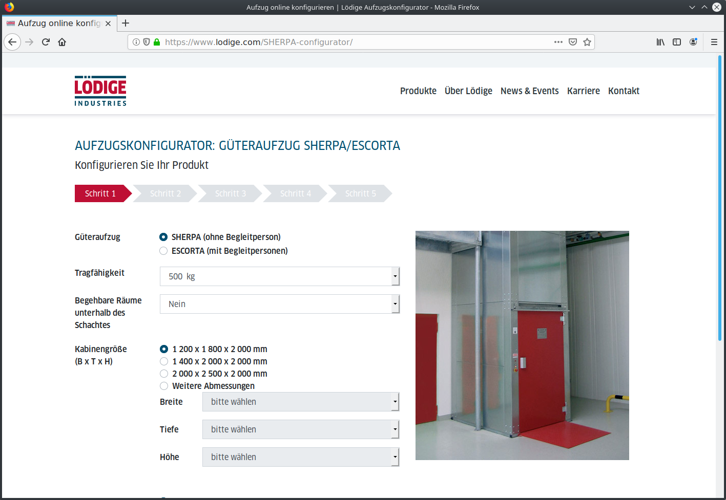The image size is (726, 500).
Task: Select Weitere Abmessungen radio option
Action: tap(164, 386)
